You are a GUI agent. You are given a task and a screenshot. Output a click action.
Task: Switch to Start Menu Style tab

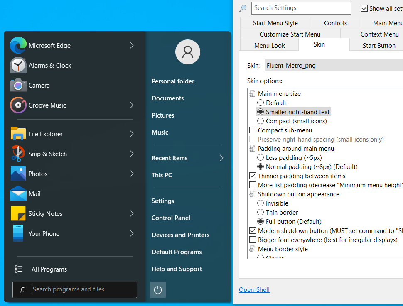[x=275, y=23]
